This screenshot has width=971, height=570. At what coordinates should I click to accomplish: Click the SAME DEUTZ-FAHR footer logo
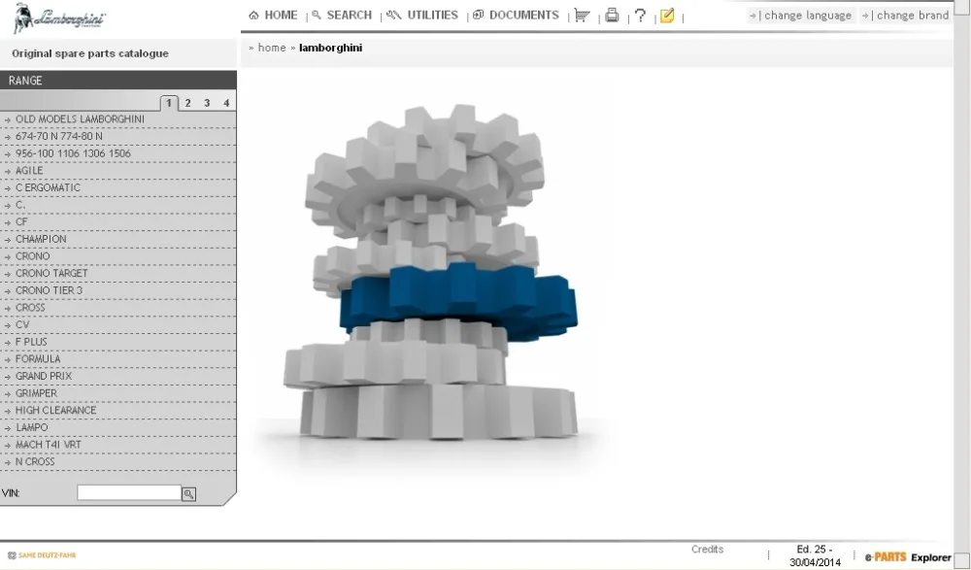click(x=42, y=555)
